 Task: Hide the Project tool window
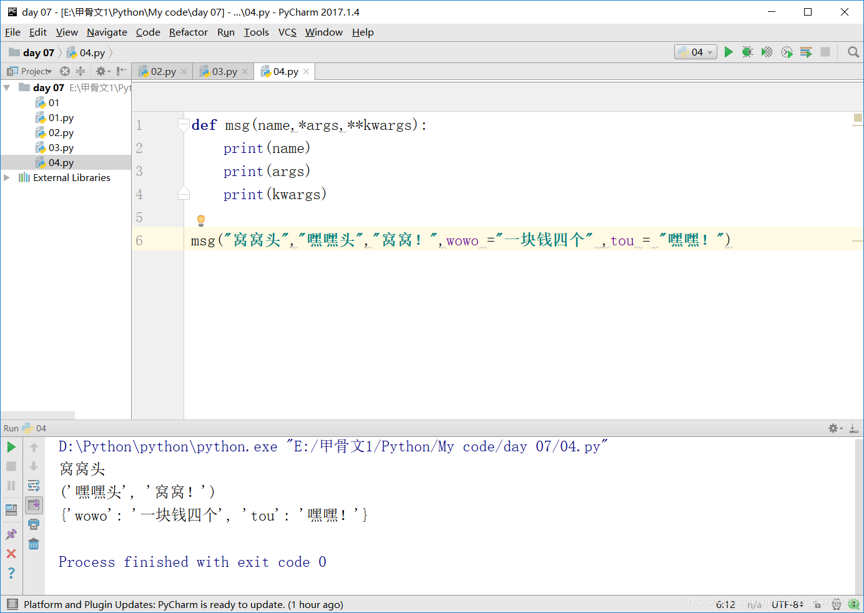[x=121, y=71]
